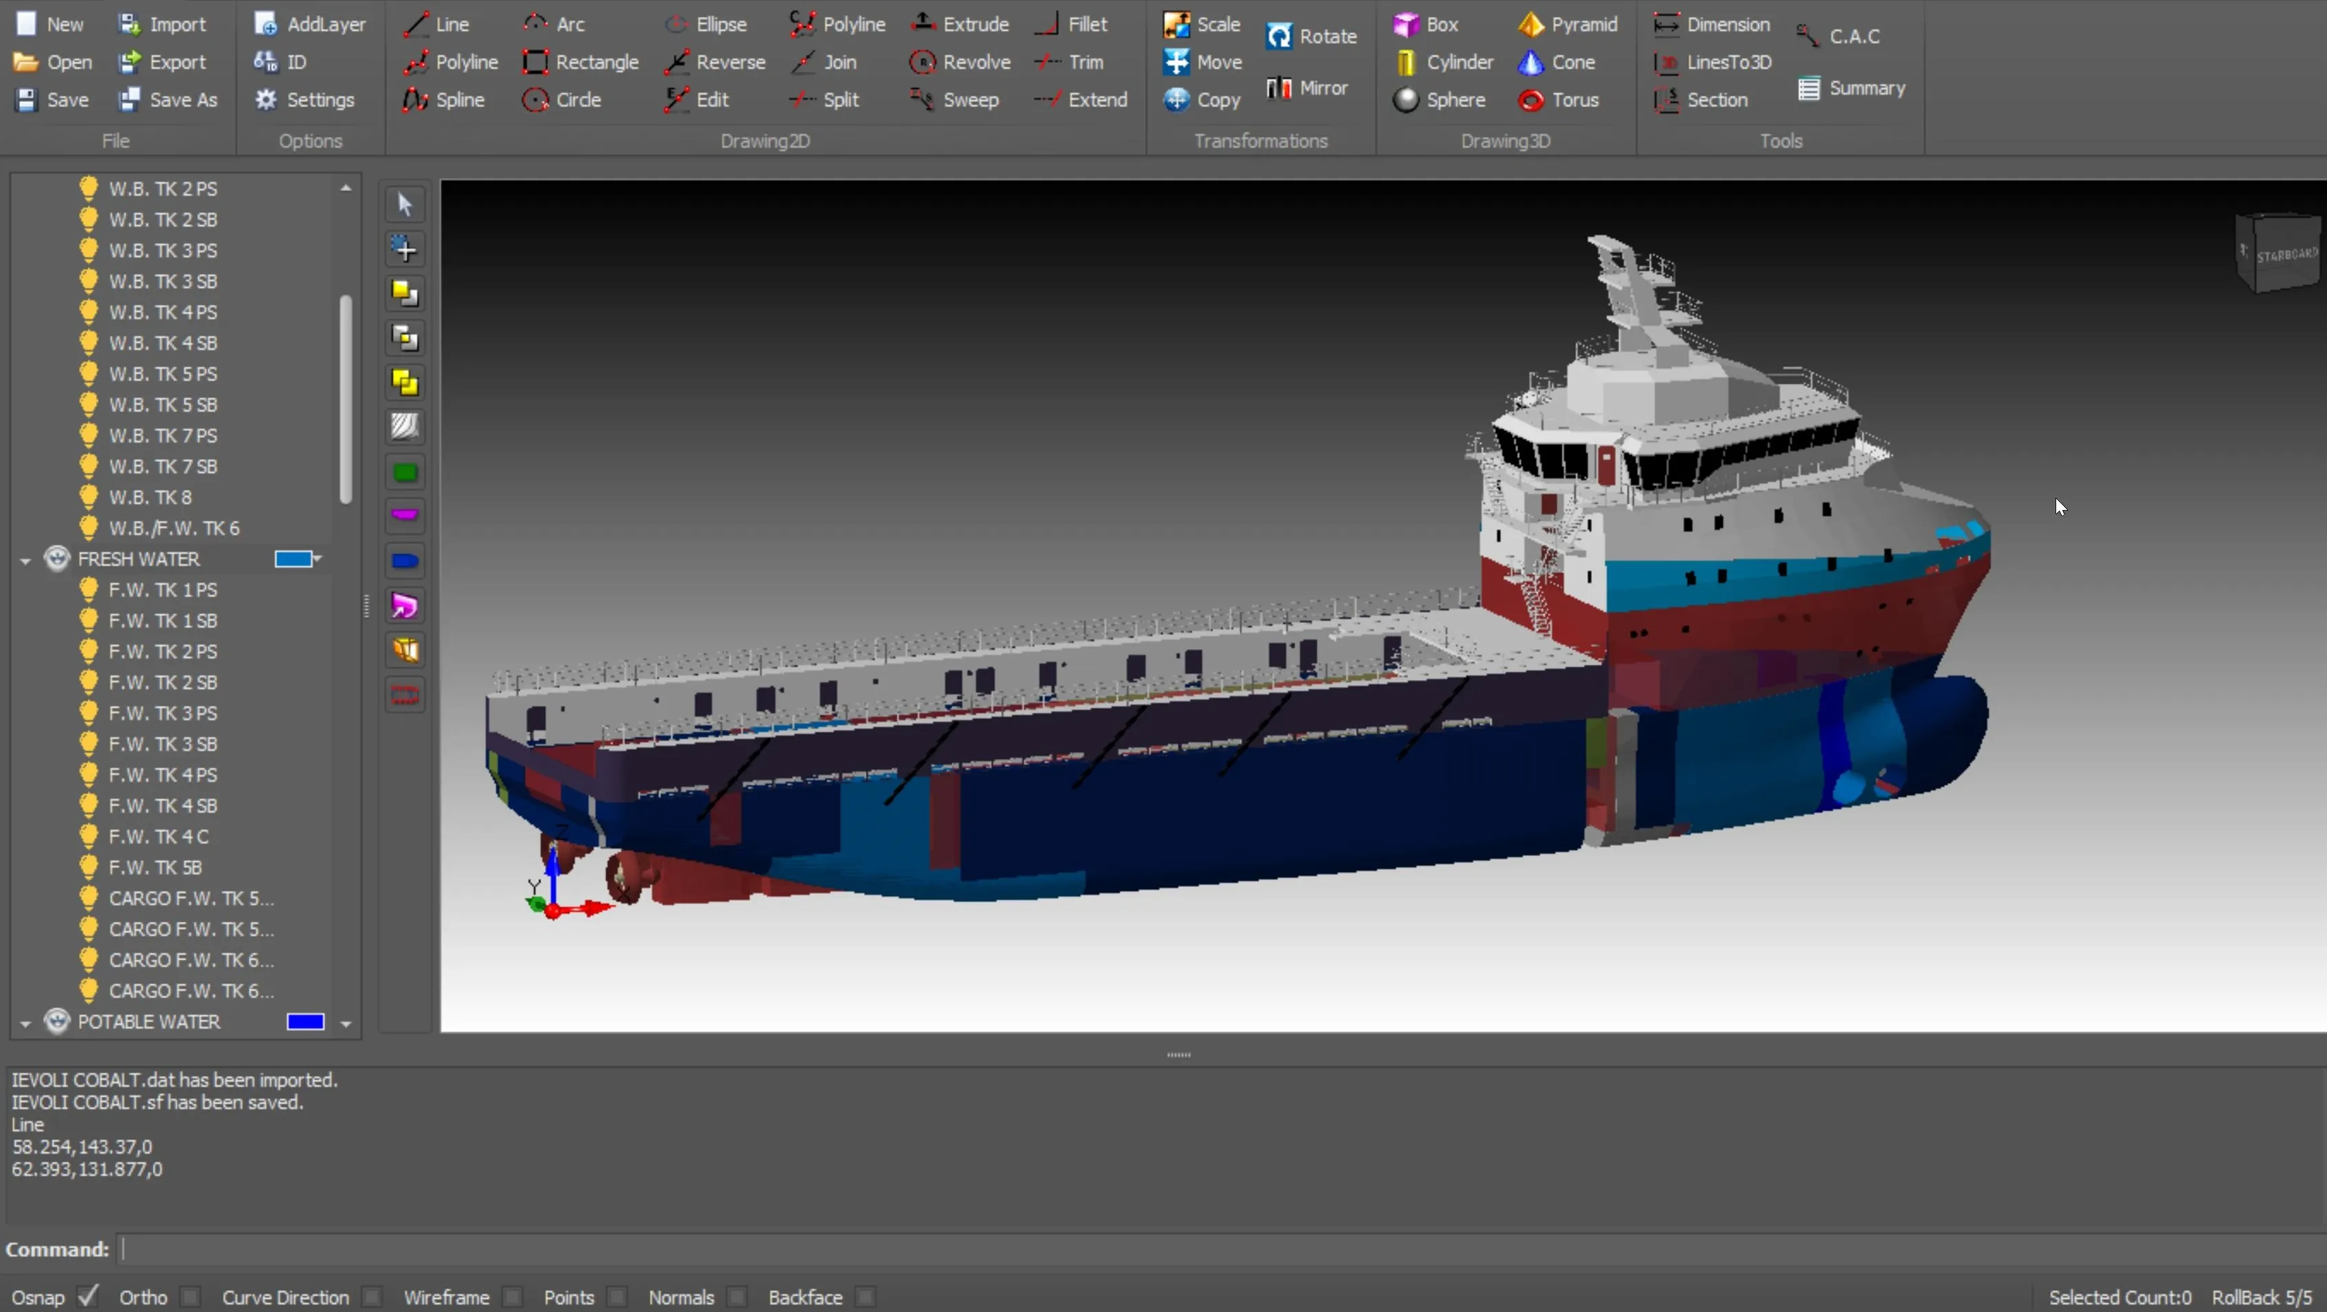Toggle the Ortho checkbox
Viewport: 2327px width, 1312px height.
[x=190, y=1298]
